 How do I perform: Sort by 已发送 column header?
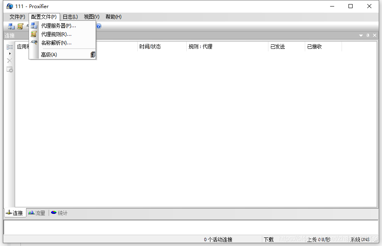pyautogui.click(x=286, y=46)
